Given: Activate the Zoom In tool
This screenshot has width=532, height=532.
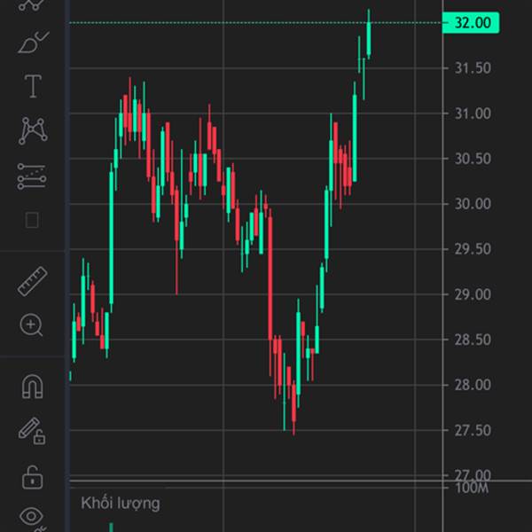Looking at the screenshot, I should [31, 325].
